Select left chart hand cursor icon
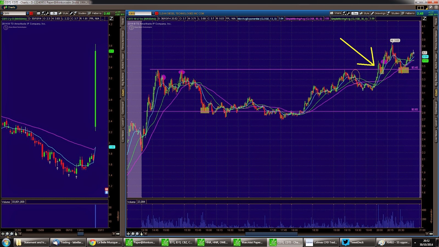This screenshot has width=439, height=247. point(16,234)
